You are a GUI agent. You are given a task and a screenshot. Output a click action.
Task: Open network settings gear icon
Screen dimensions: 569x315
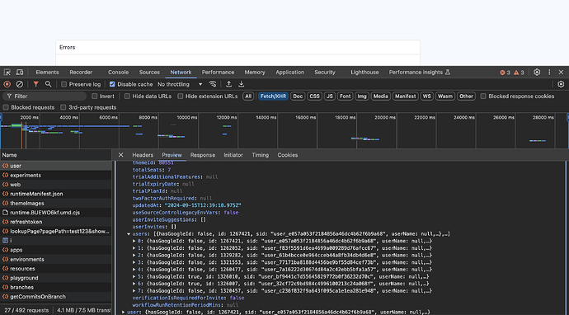coord(561,84)
